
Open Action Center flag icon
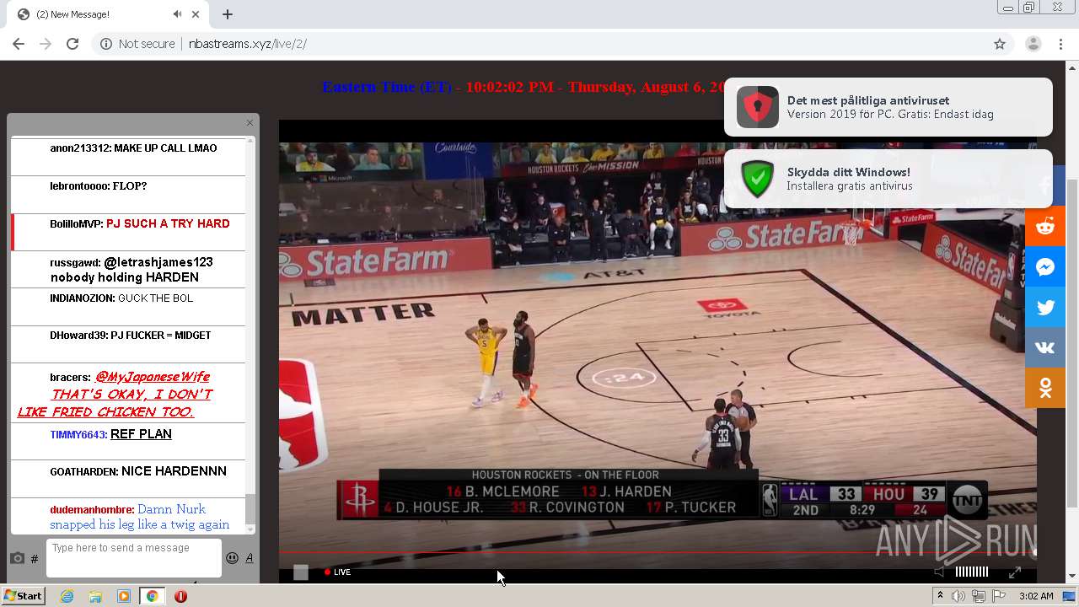pyautogui.click(x=998, y=596)
